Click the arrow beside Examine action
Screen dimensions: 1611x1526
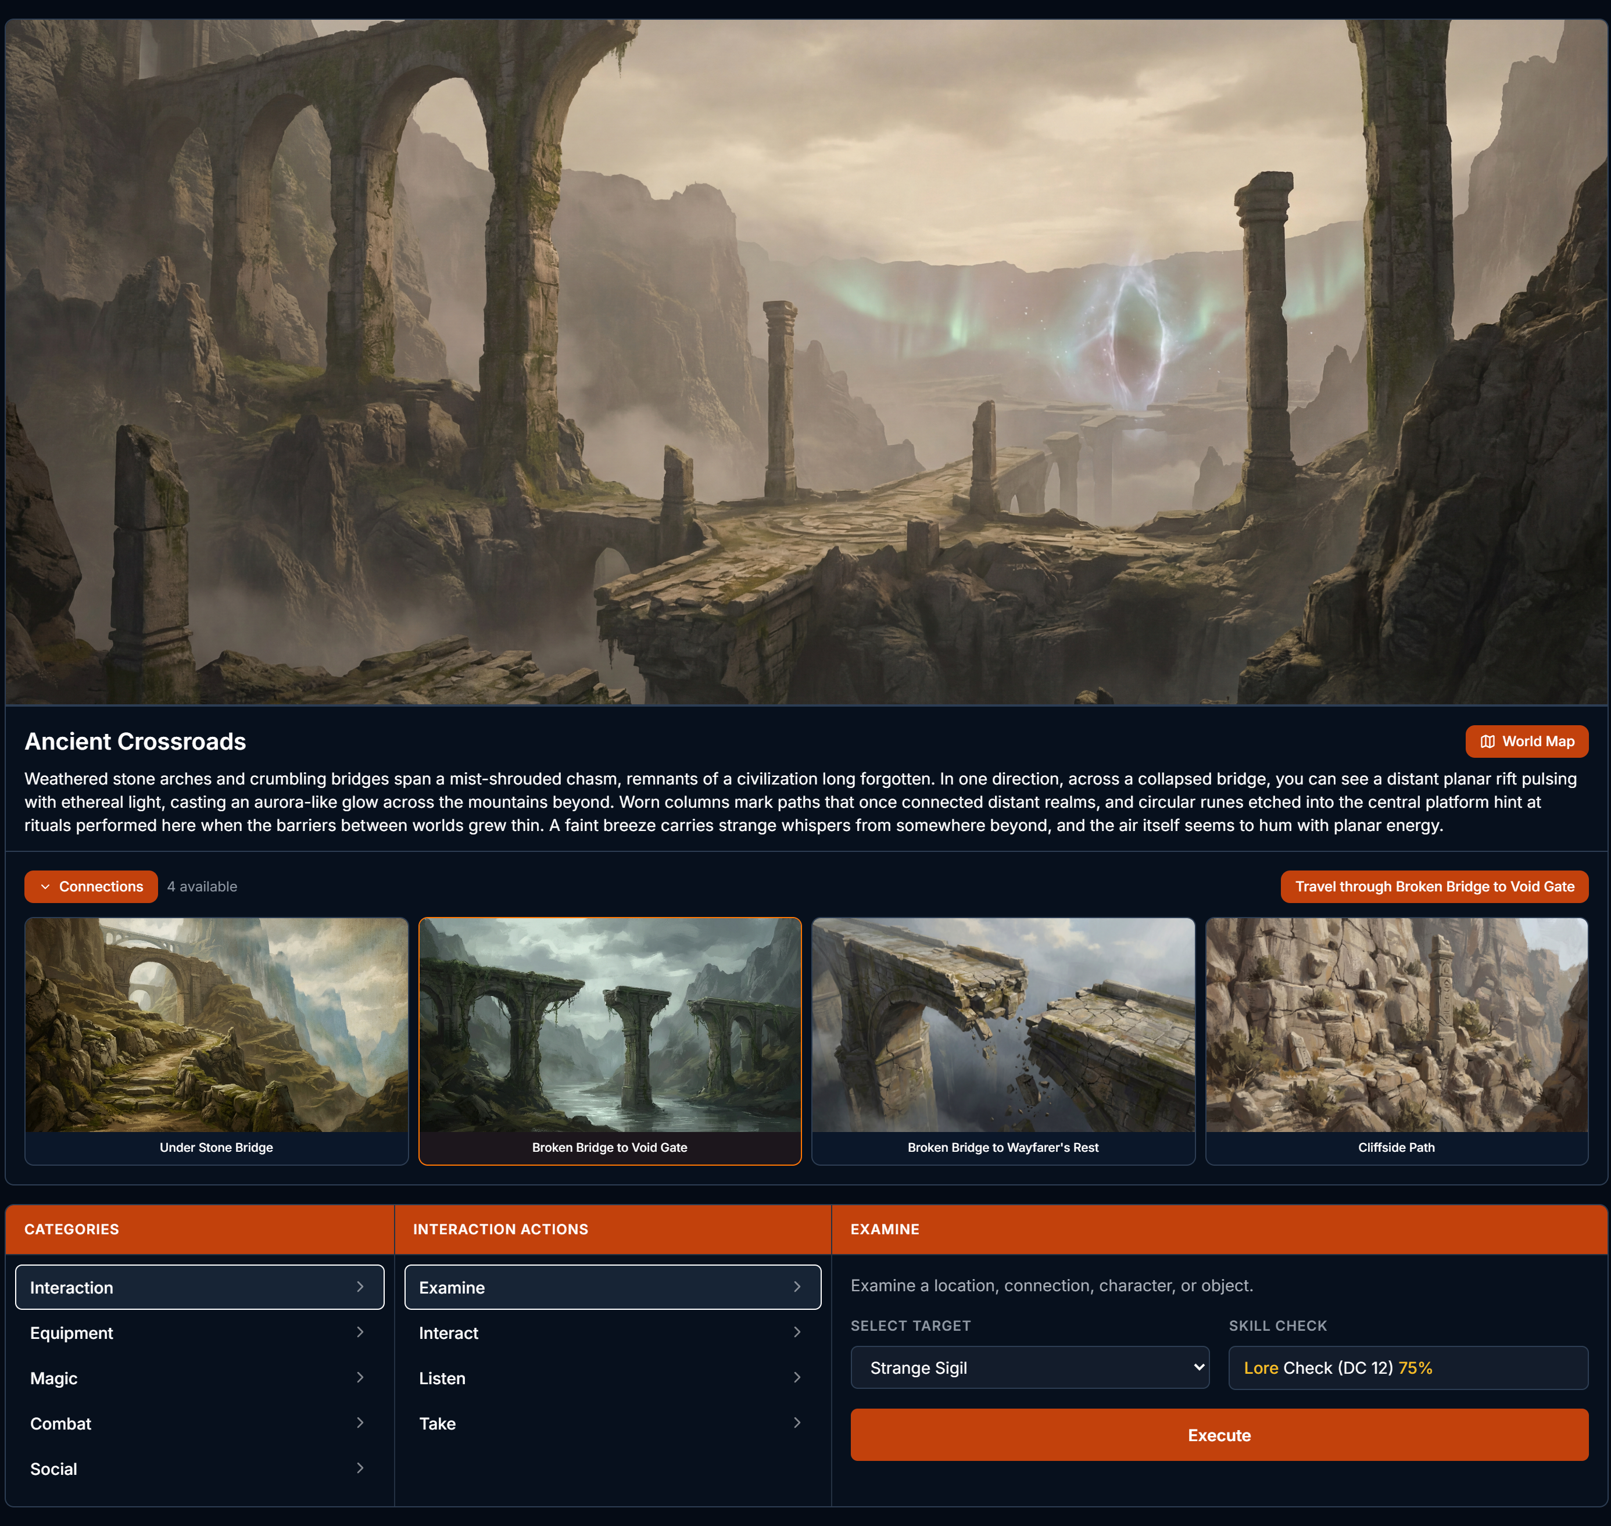[797, 1287]
